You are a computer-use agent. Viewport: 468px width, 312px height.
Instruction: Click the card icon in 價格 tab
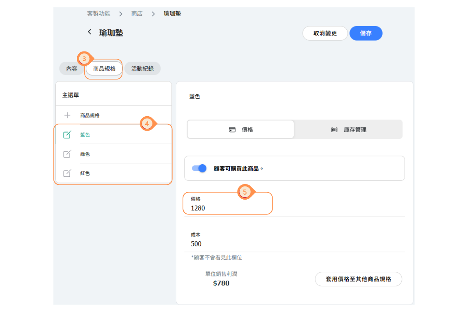coord(232,130)
